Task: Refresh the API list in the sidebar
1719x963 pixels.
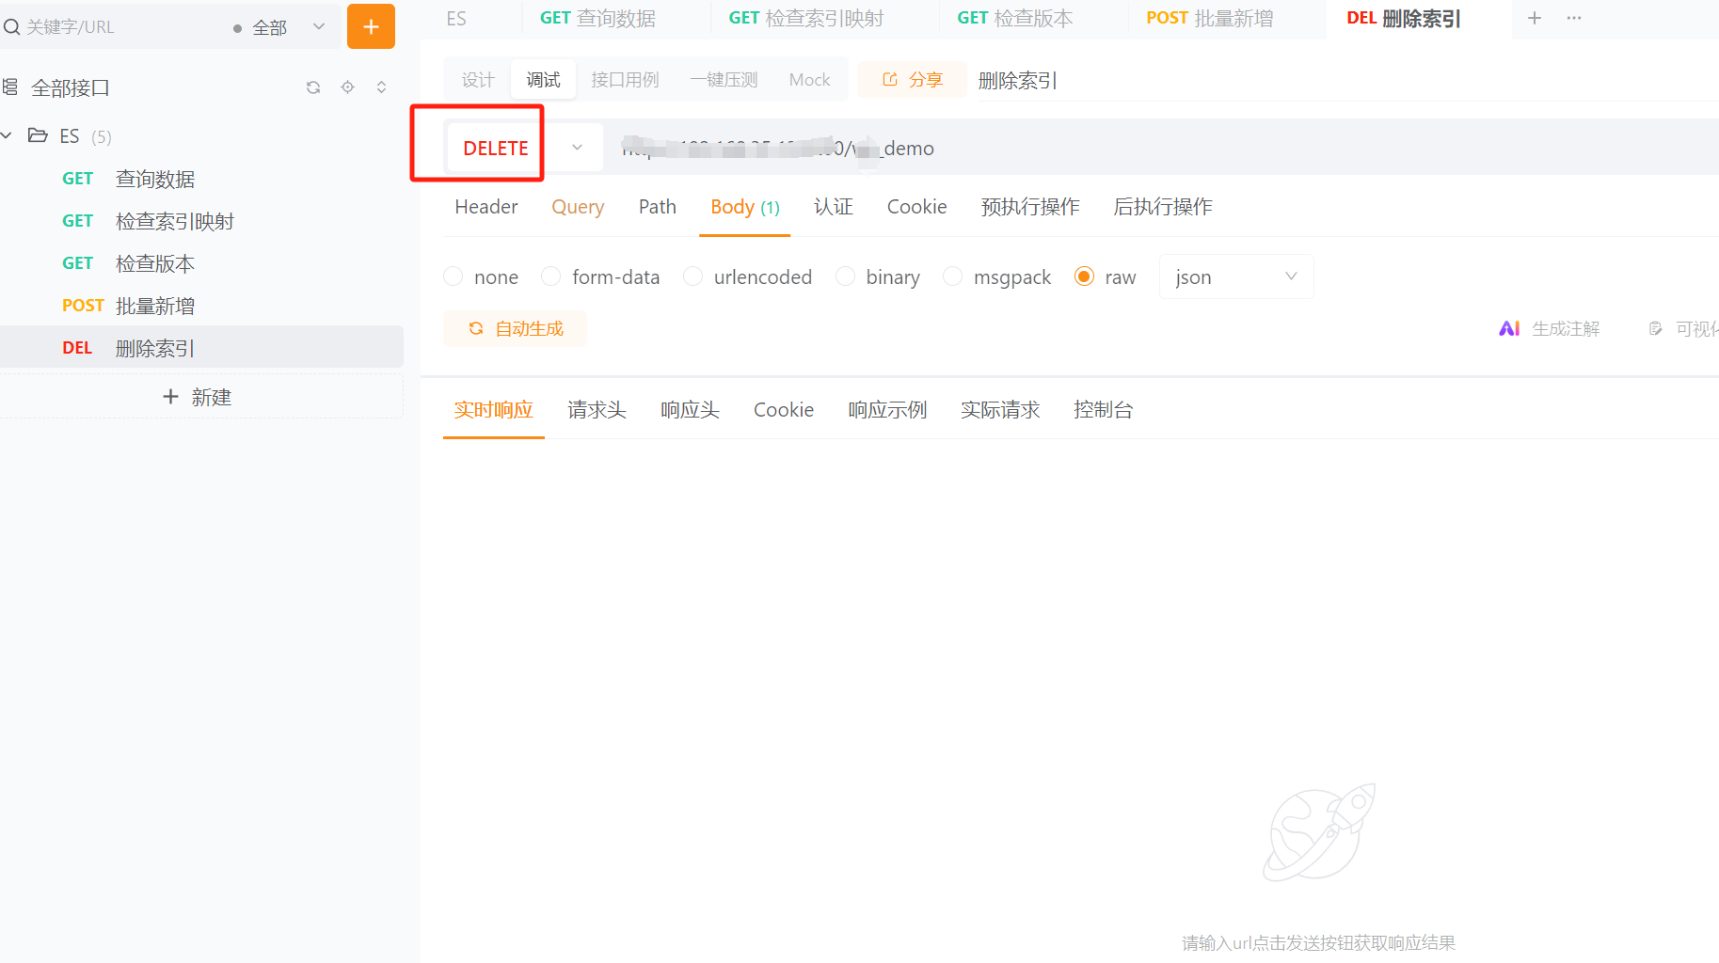Action: [312, 87]
